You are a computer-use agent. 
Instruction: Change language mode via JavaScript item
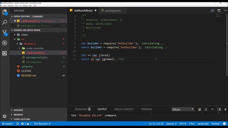tap(203, 124)
